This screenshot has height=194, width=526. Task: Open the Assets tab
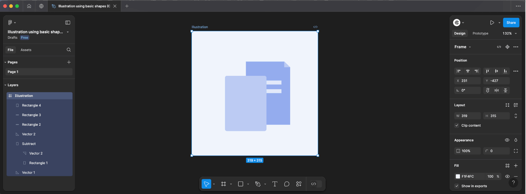[26, 50]
